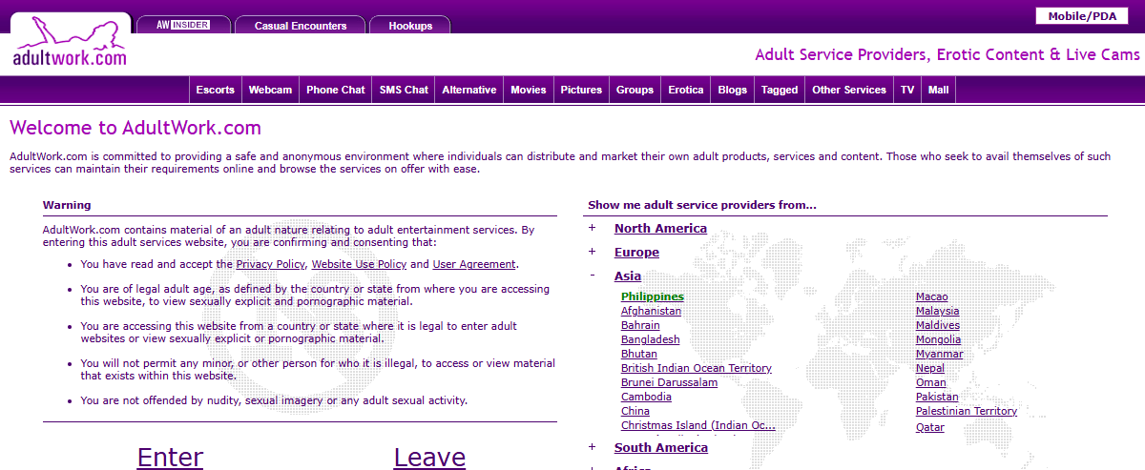Open Other Services menu item
This screenshot has width=1145, height=470.
[849, 90]
